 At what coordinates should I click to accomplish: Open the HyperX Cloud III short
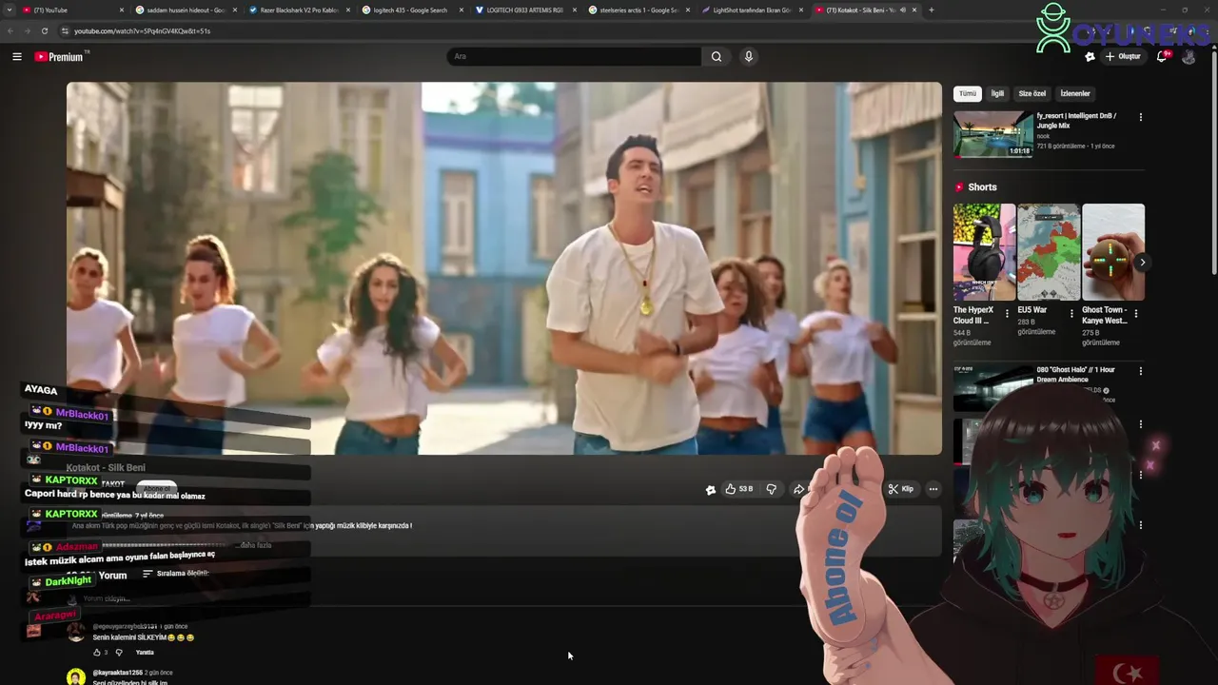click(984, 252)
